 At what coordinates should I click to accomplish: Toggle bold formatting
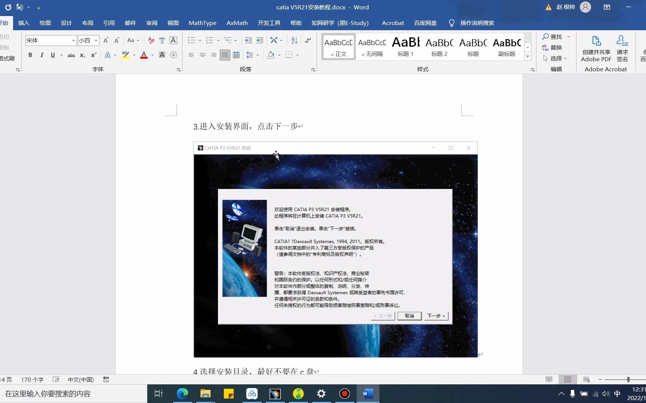click(x=30, y=55)
